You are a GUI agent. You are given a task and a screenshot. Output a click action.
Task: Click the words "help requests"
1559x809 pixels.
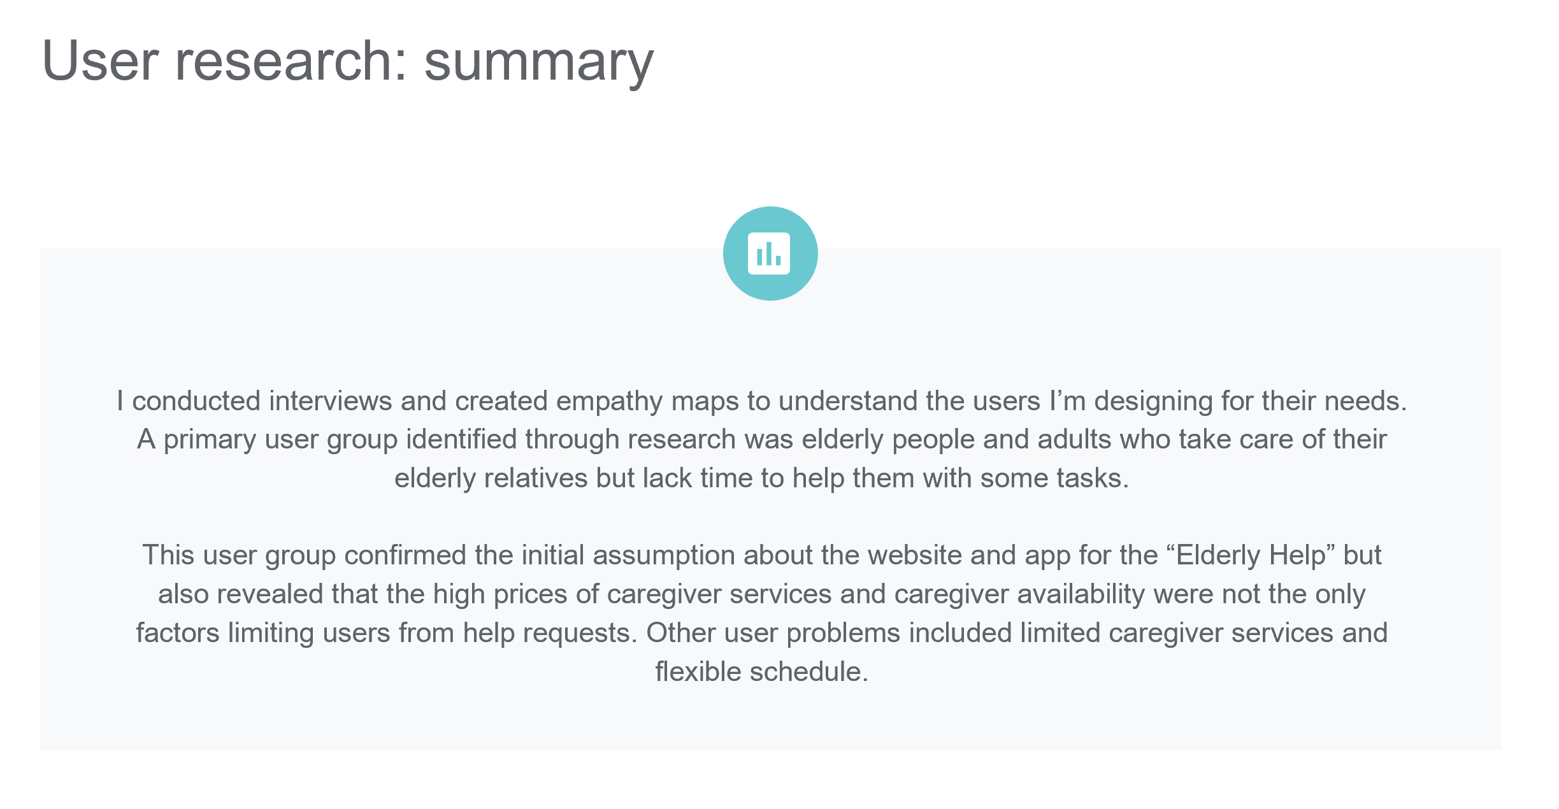pyautogui.click(x=547, y=633)
